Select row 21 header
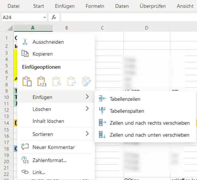Screen dimensions: 197x180 pyautogui.click(x=7, y=168)
